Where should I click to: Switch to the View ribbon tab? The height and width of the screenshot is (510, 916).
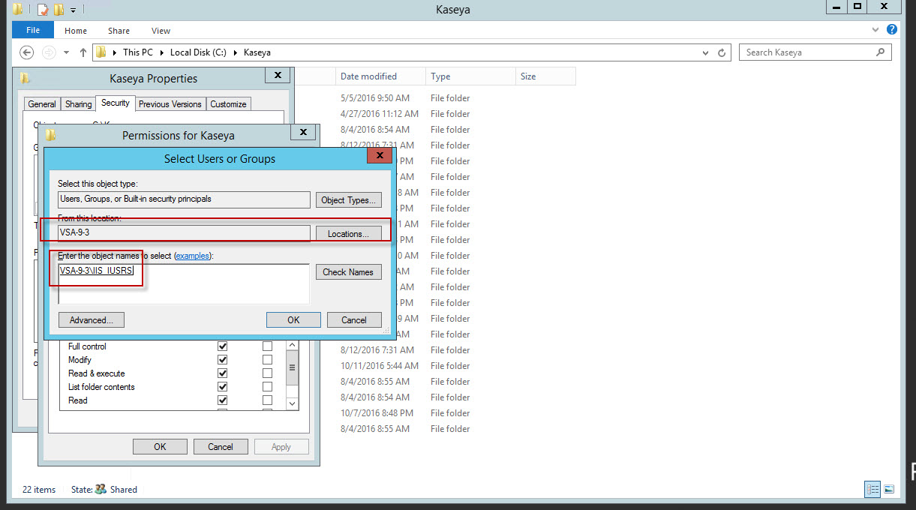(161, 31)
